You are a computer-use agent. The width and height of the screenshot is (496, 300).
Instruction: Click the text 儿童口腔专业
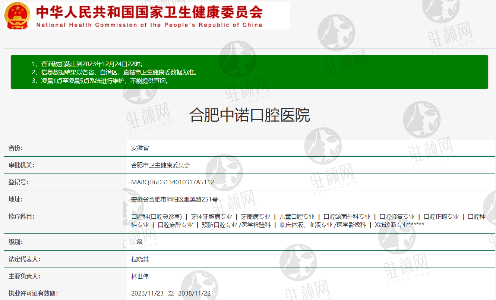pos(297,217)
